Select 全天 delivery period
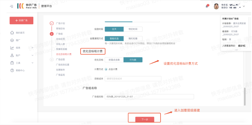The width and height of the screenshot is (252, 125). (114, 29)
